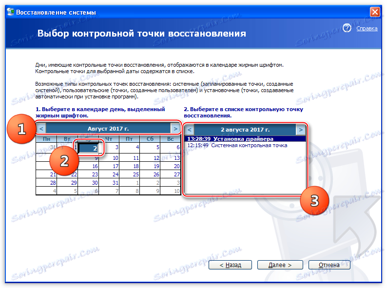Select day 31 in the fifth calendar row
387x288 pixels.
pyautogui.click(x=109, y=183)
